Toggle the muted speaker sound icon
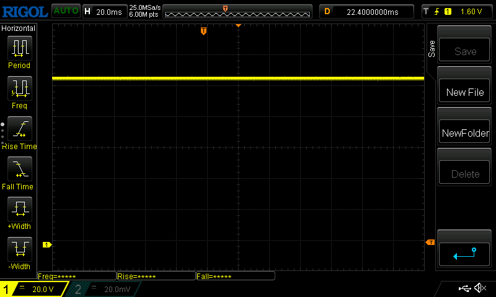 [480, 288]
